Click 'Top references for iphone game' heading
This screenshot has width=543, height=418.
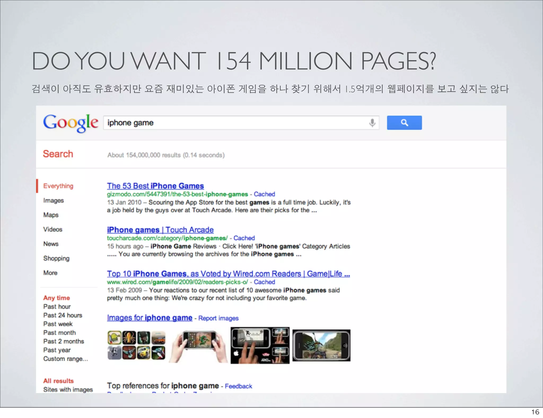coord(163,386)
